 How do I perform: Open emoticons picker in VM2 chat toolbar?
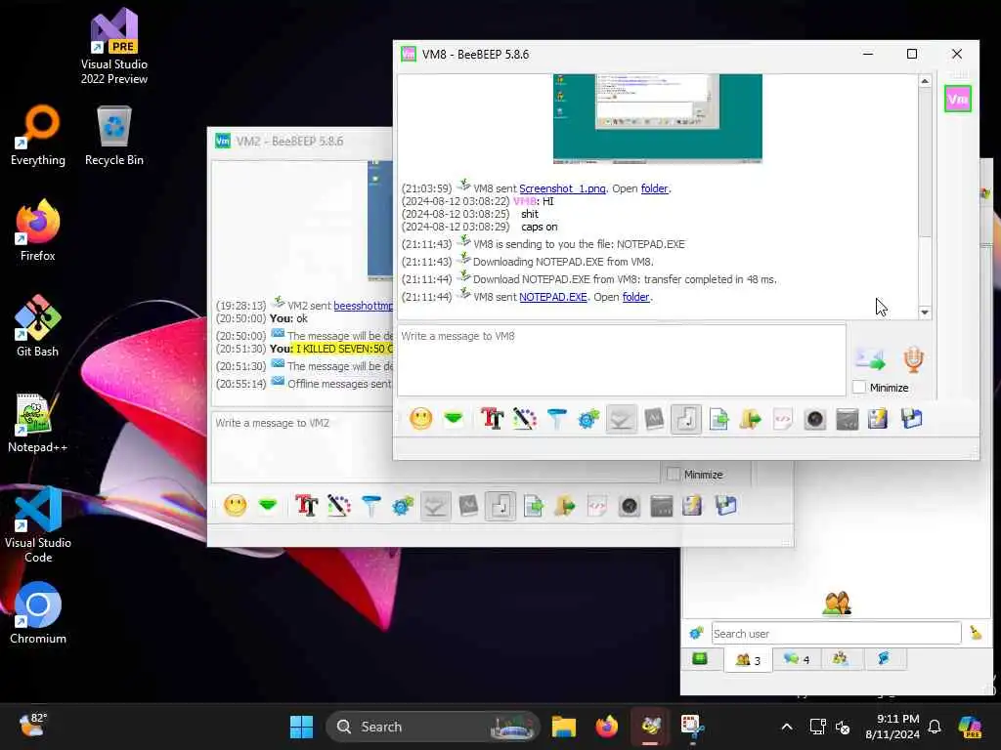point(236,506)
